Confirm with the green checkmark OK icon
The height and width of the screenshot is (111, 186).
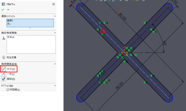coord(3,10)
